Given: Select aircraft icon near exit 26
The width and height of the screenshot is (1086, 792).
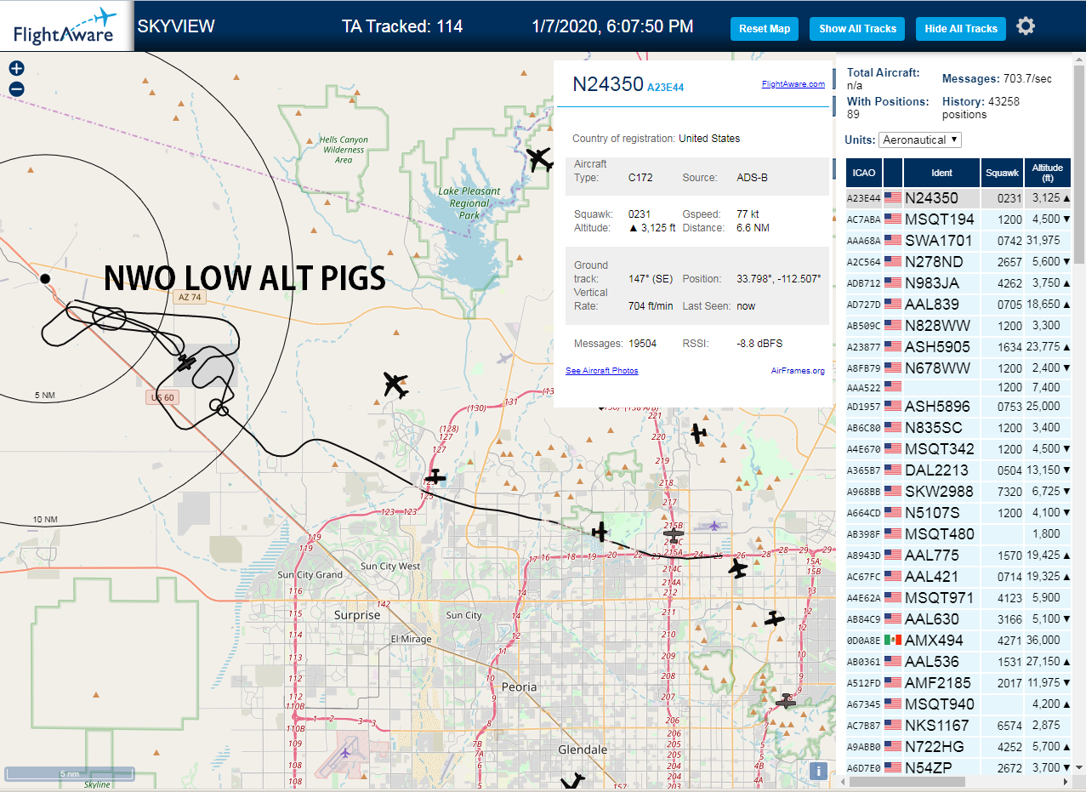Looking at the screenshot, I should tap(739, 568).
